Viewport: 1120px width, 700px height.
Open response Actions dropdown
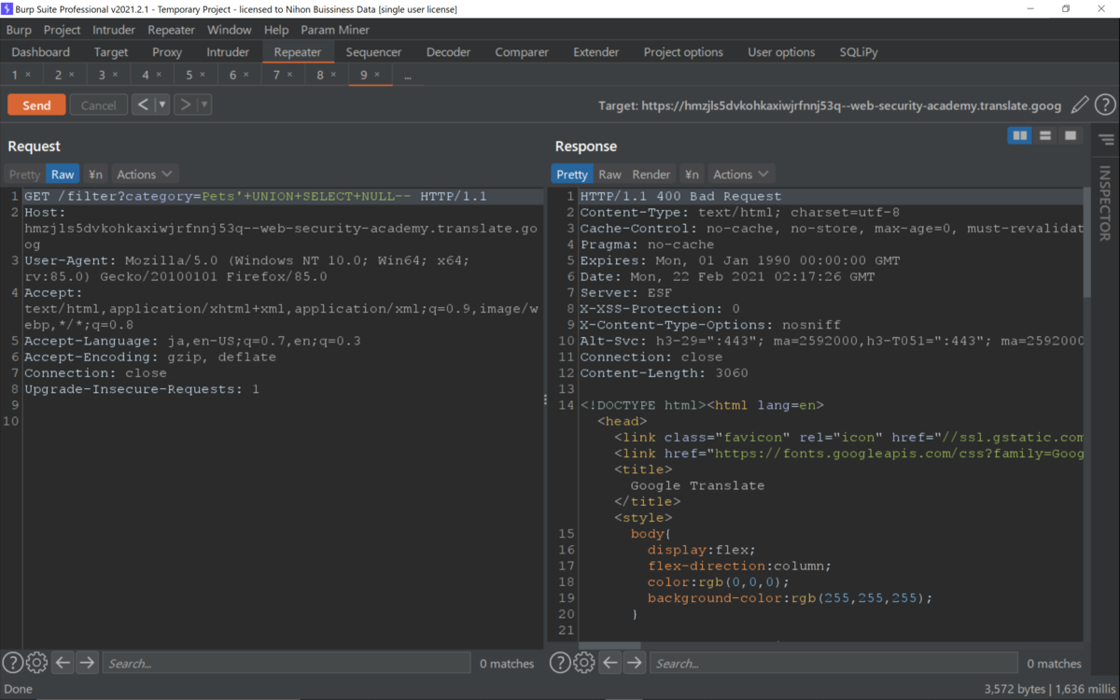(741, 175)
